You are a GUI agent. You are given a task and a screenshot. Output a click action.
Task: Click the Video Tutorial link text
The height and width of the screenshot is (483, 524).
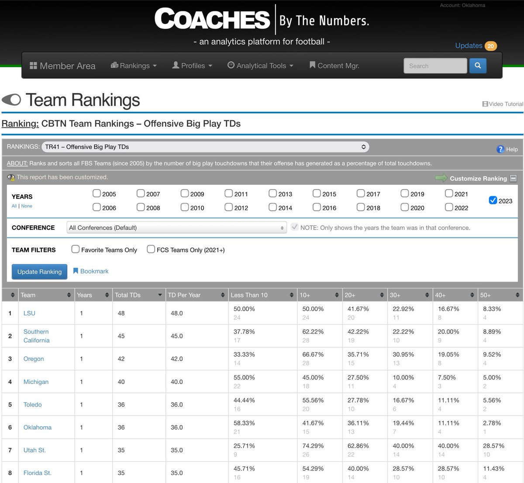[x=506, y=104]
